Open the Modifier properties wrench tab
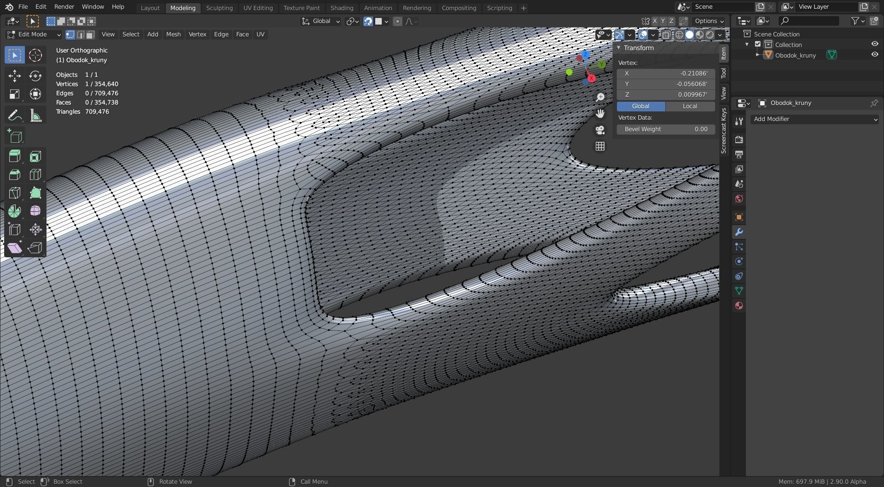This screenshot has height=487, width=884. pyautogui.click(x=739, y=232)
